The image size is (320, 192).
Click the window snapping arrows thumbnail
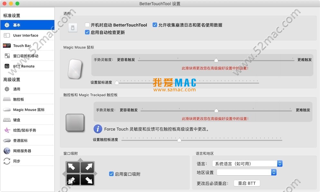(80, 173)
